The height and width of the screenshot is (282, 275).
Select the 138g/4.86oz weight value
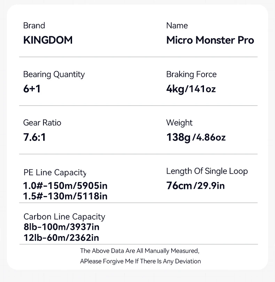click(196, 137)
